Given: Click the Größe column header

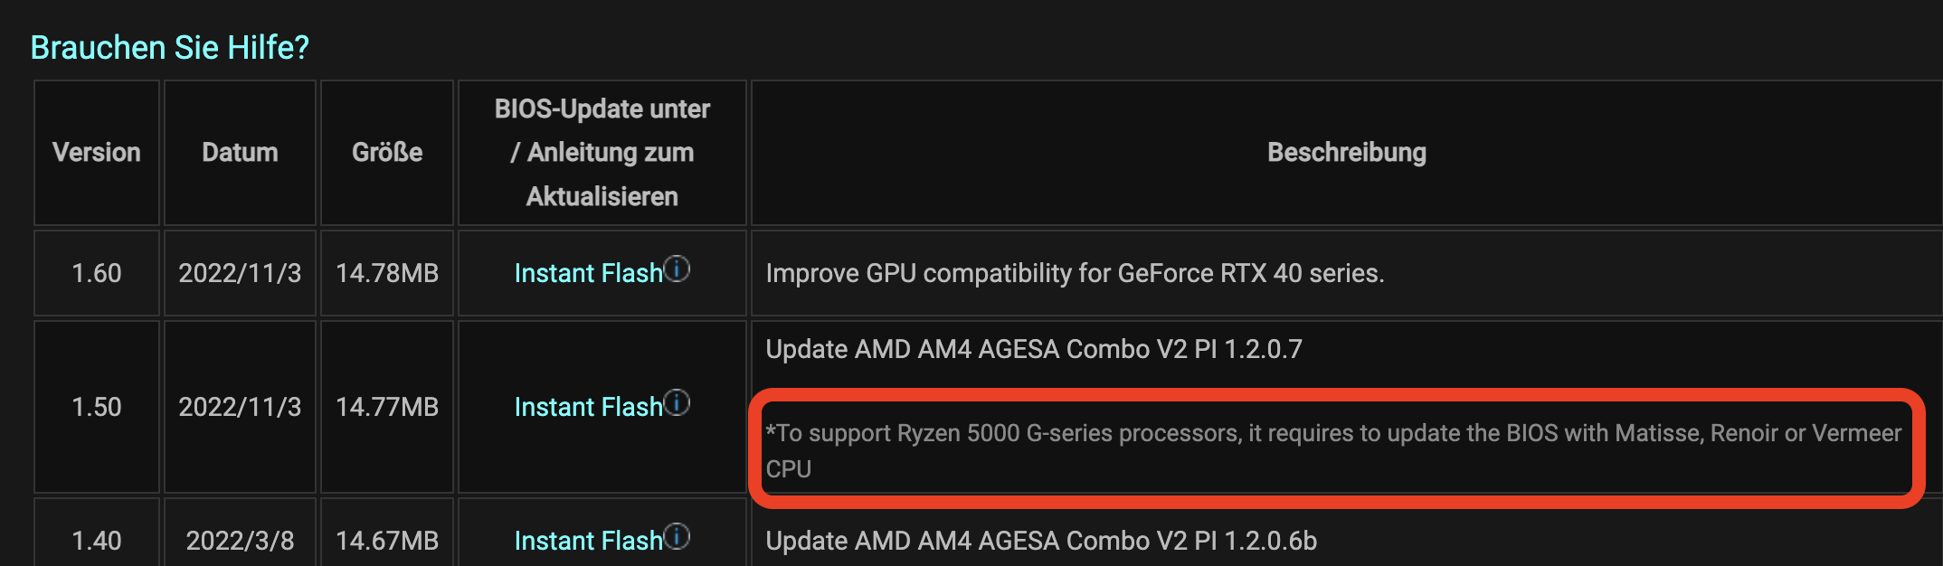Looking at the screenshot, I should coord(387,152).
